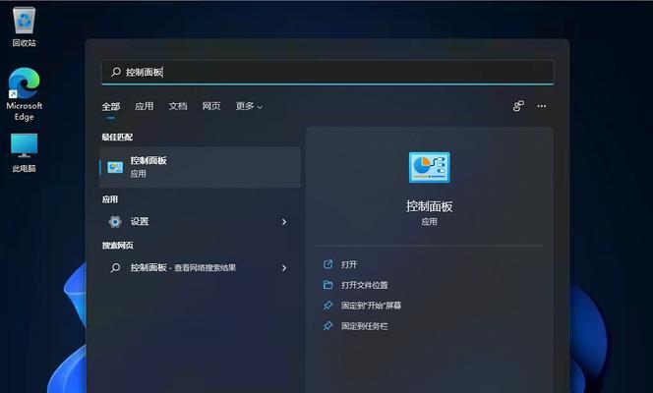Click the large Control Panel icon in preview

pos(430,167)
